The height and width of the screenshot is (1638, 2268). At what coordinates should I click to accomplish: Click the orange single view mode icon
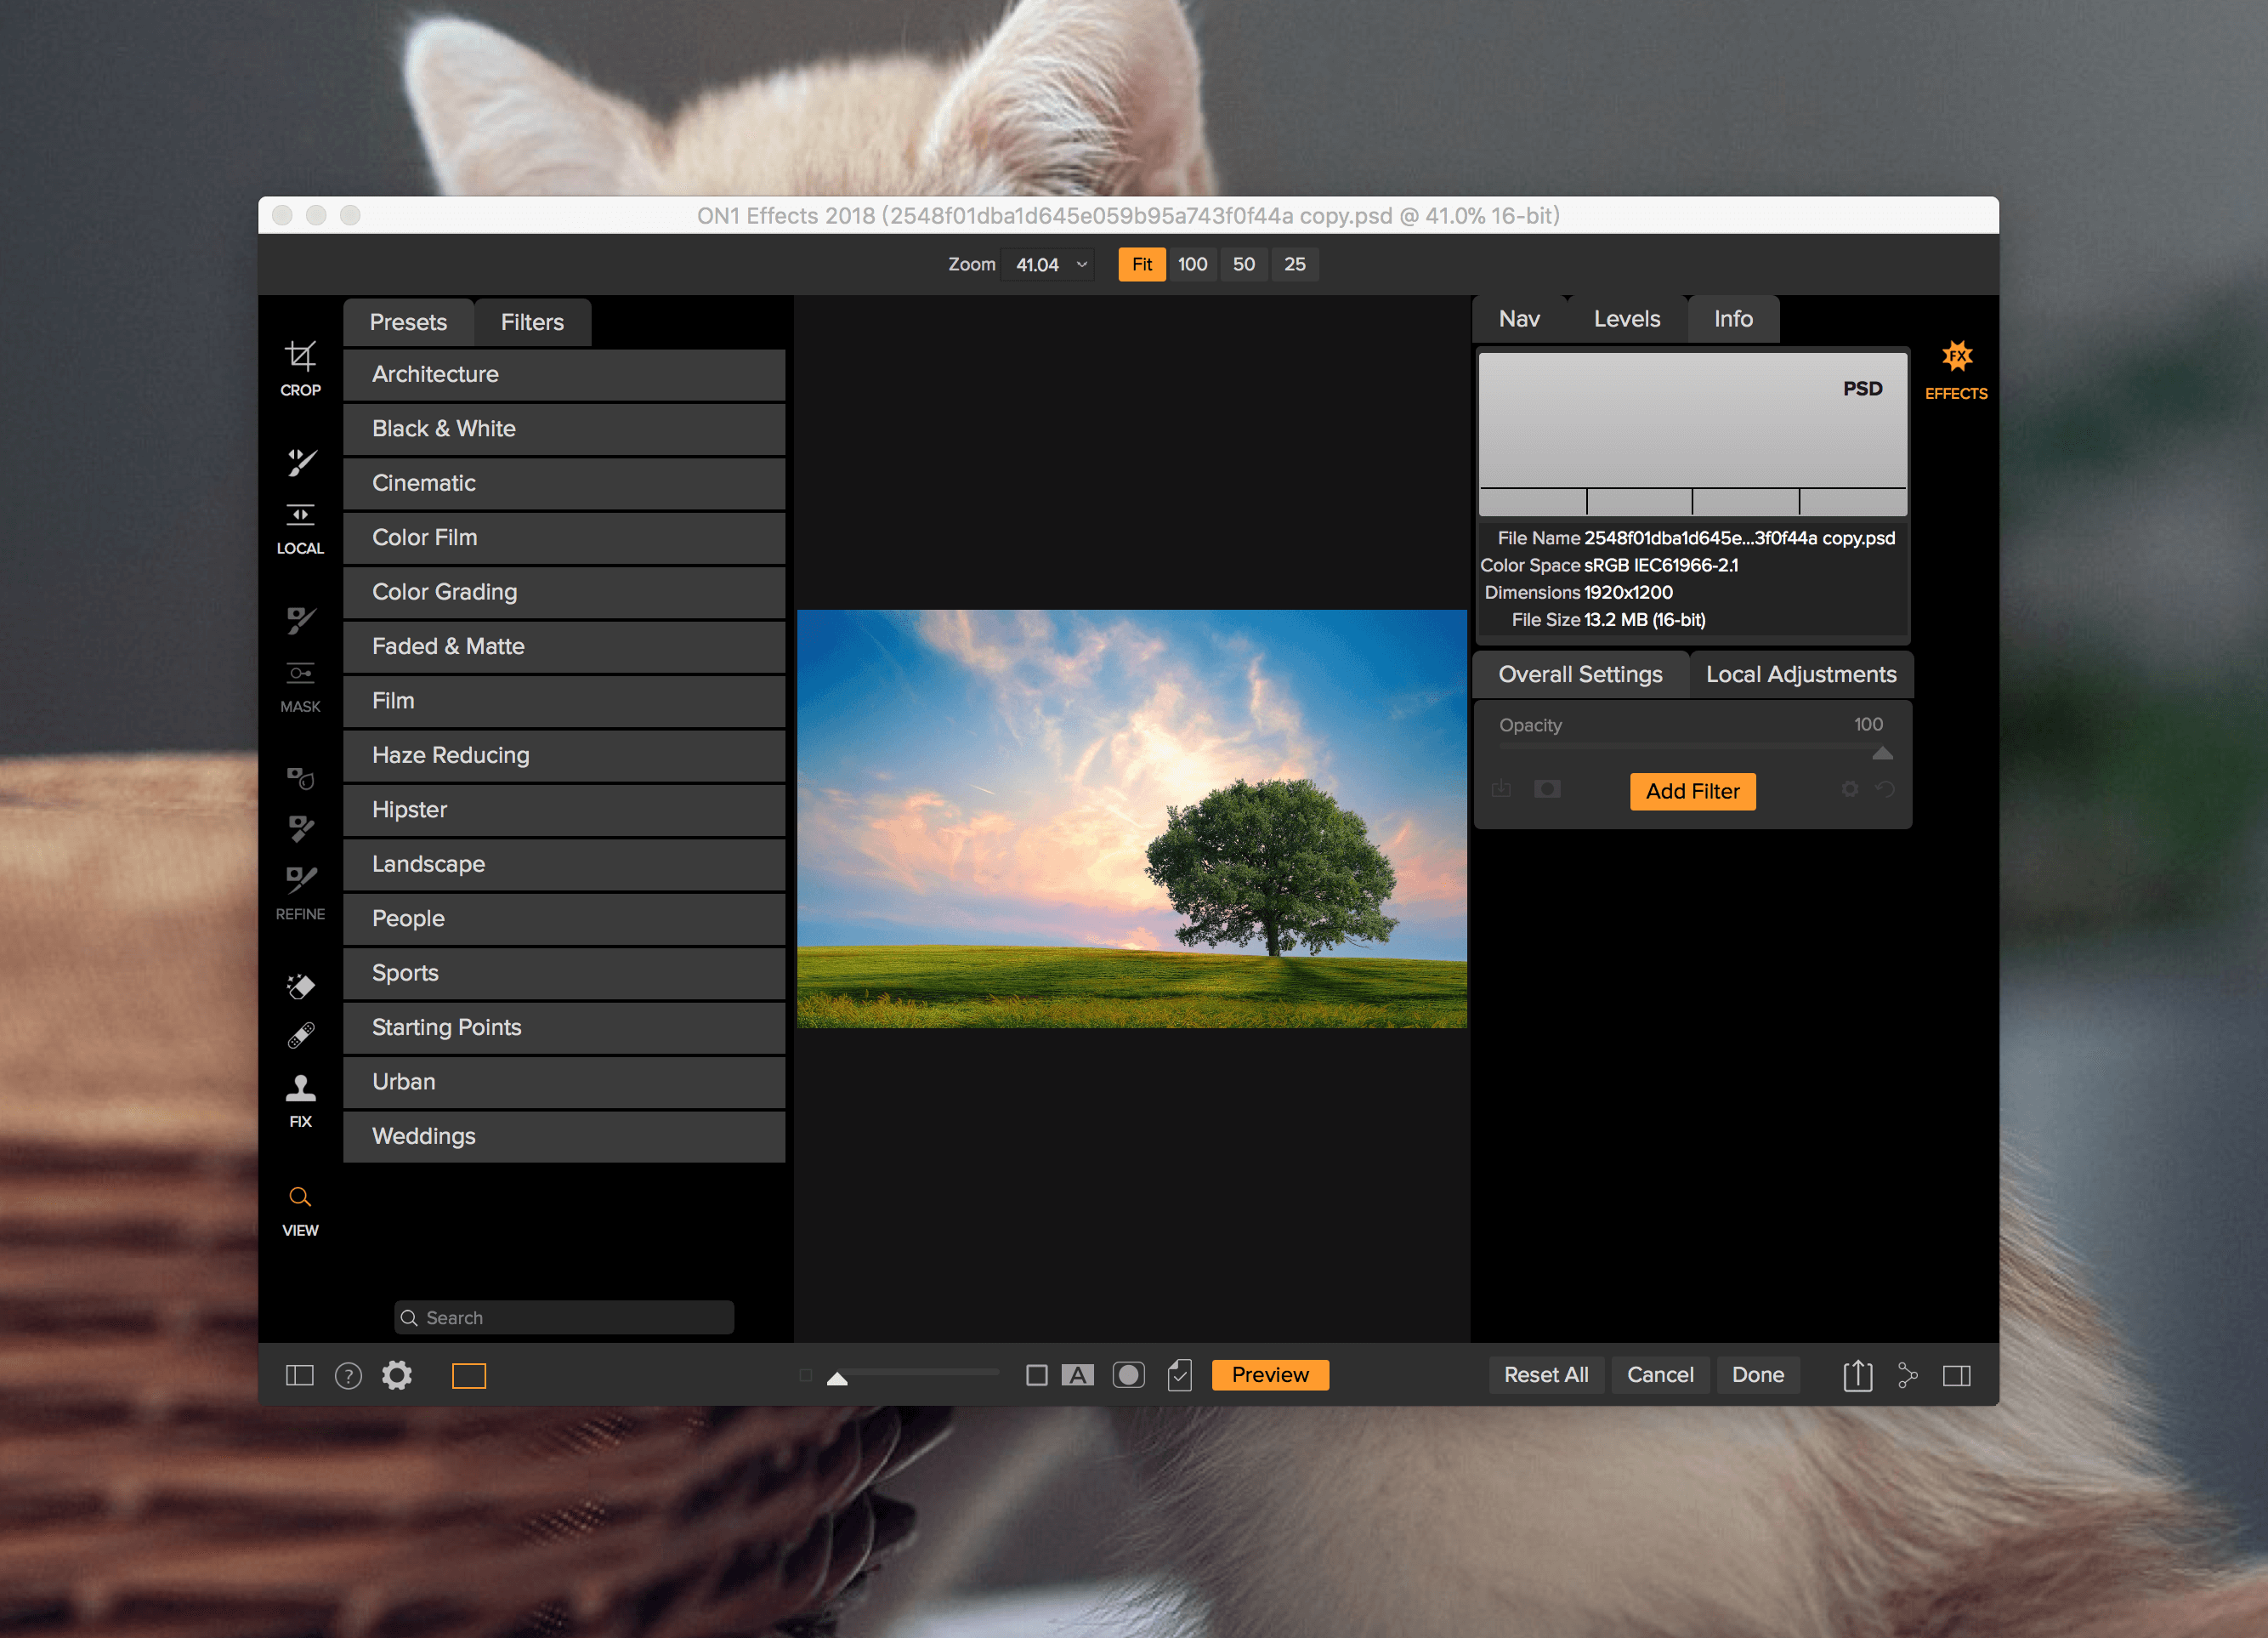(x=469, y=1377)
